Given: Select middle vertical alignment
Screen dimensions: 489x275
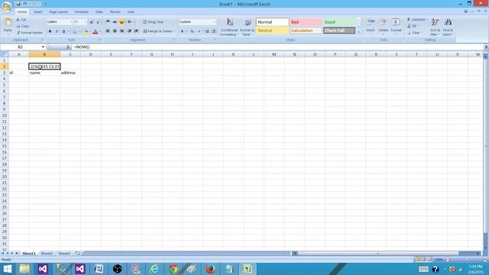Looking at the screenshot, I should point(115,22).
